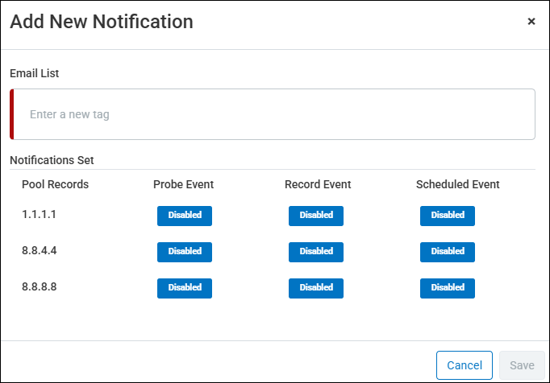Screen dimensions: 550x383
Task: Toggle Scheduled Event for pool record 1.1.1.1
Action: coord(448,216)
